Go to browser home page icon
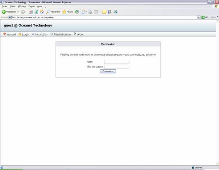Image resolution: width=219 pixels, height=170 pixels. click(x=42, y=12)
